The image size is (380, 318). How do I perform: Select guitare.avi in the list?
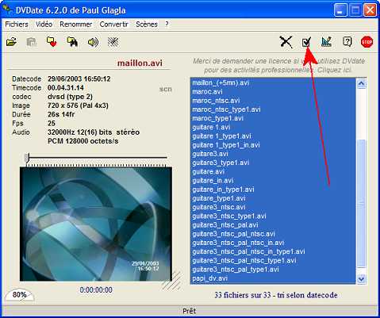click(273, 172)
